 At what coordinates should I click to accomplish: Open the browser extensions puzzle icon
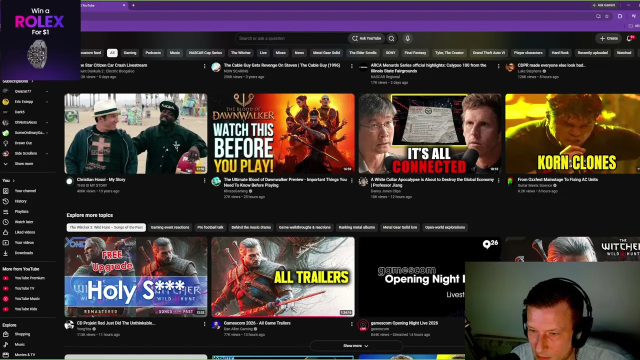pos(620,16)
